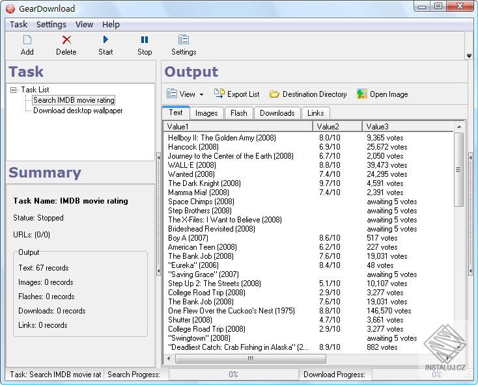The height and width of the screenshot is (385, 478).
Task: Switch to the Images tab
Action: point(206,113)
